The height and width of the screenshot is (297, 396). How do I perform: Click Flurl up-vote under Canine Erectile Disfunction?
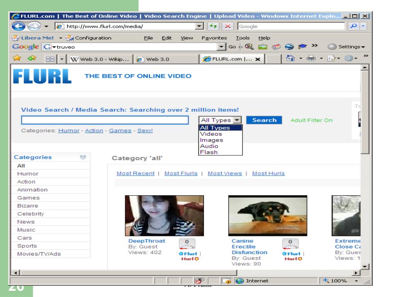[291, 254]
